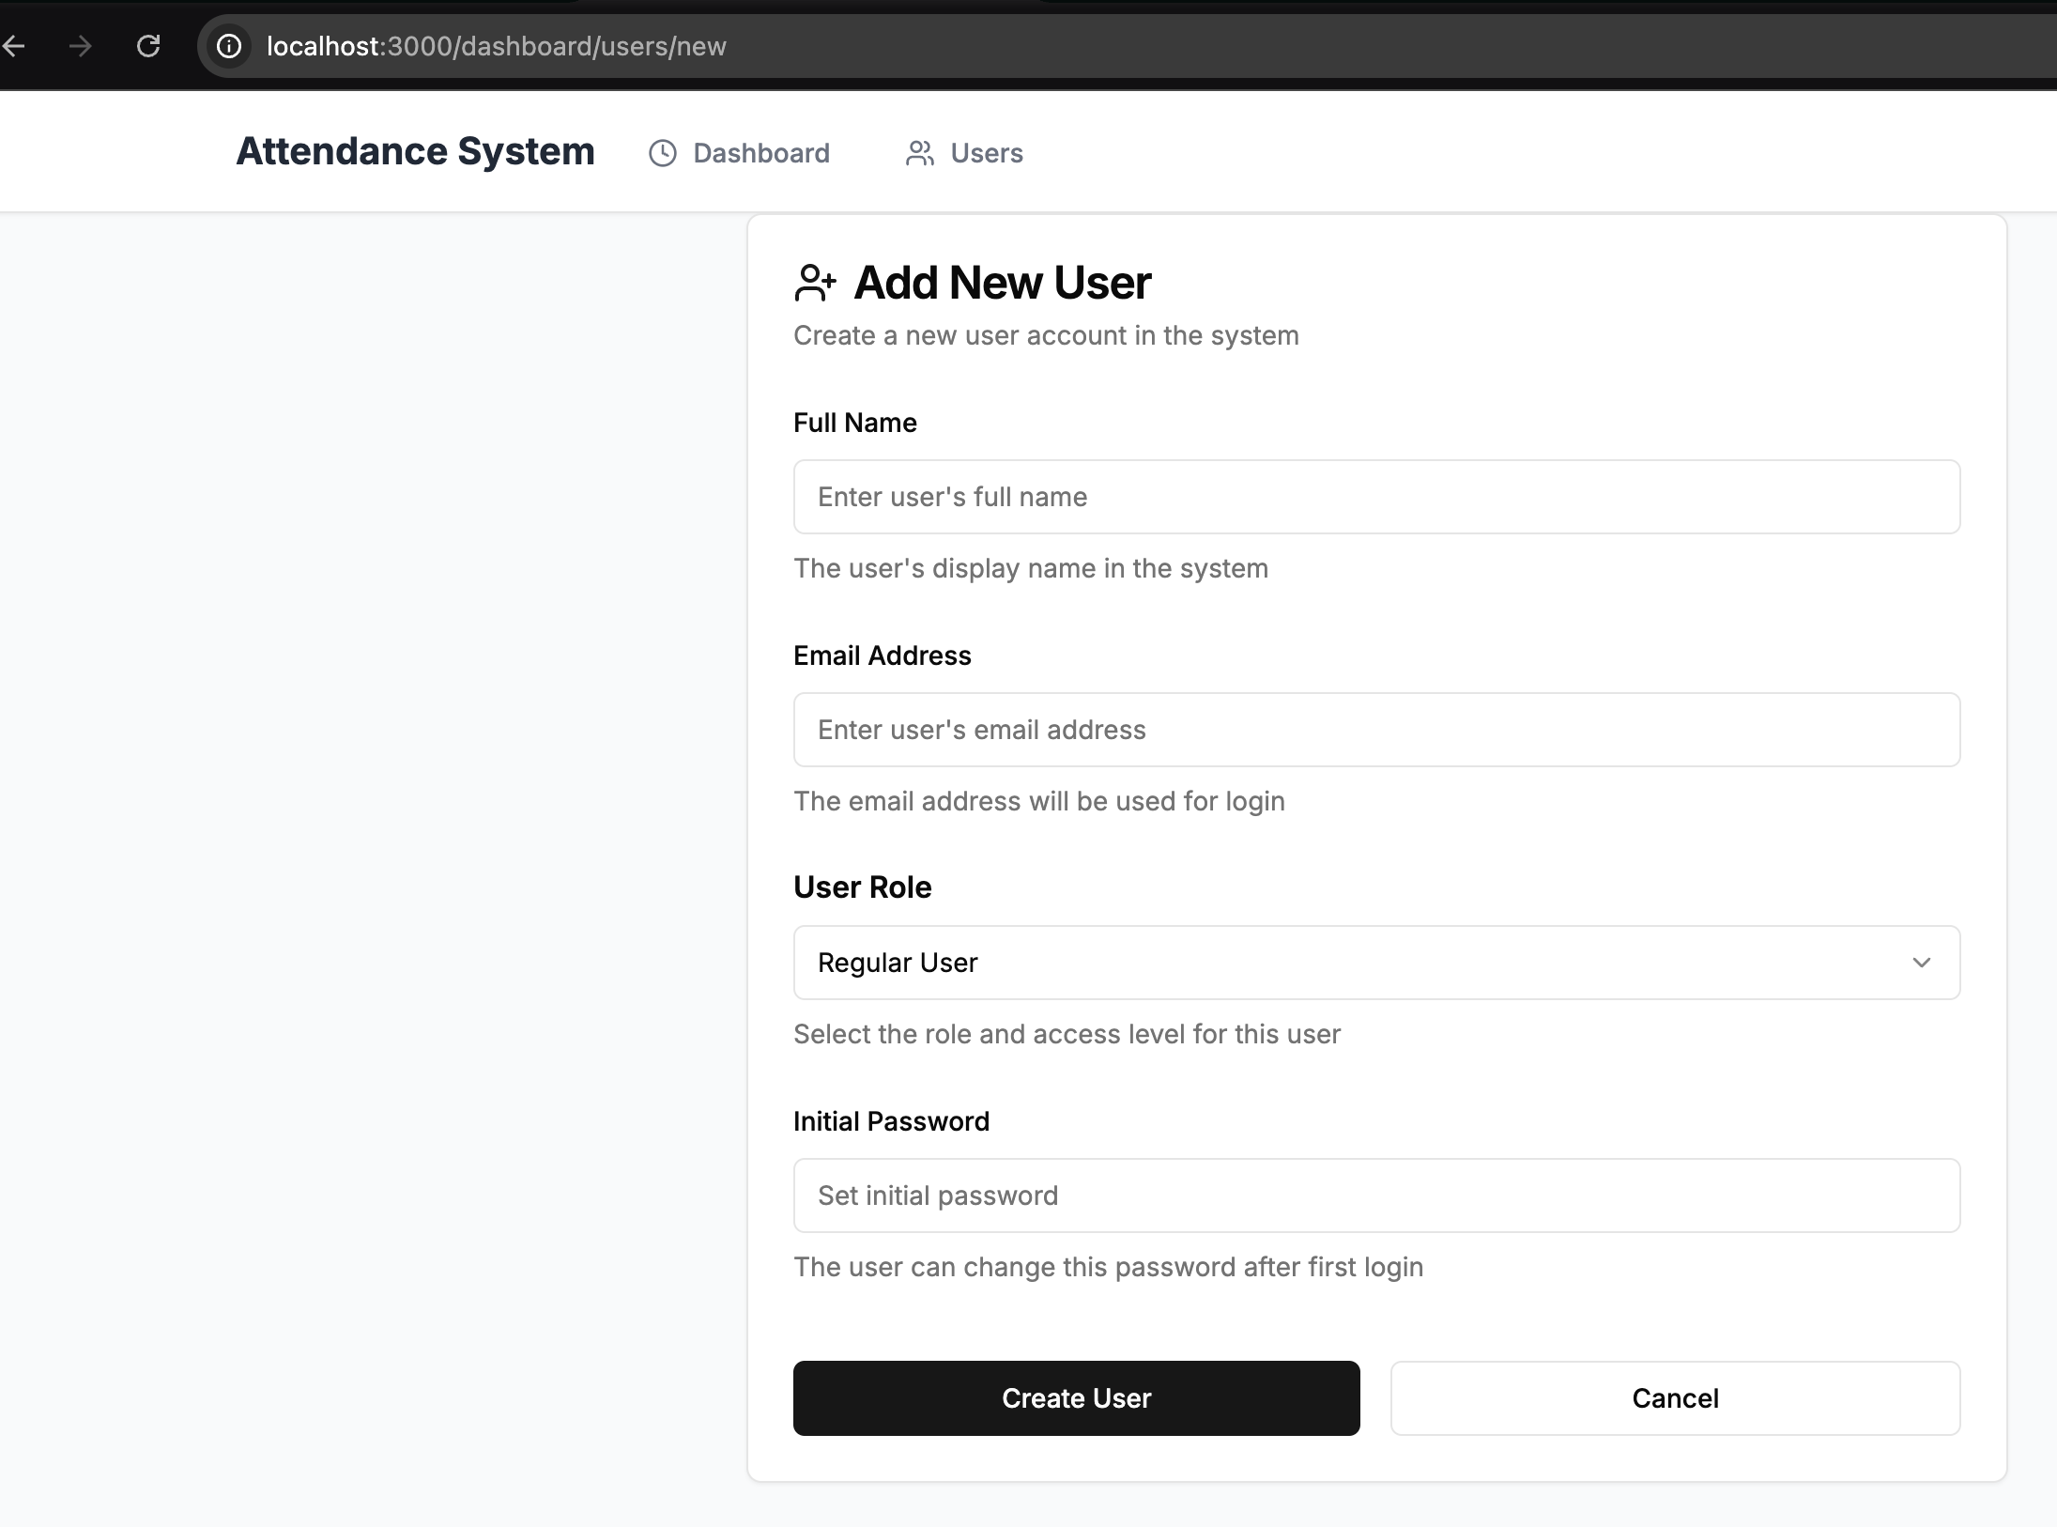Click into the Email Address field
Image resolution: width=2057 pixels, height=1527 pixels.
(1375, 730)
